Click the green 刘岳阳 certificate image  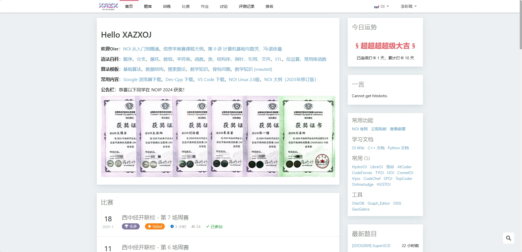[x=307, y=136]
